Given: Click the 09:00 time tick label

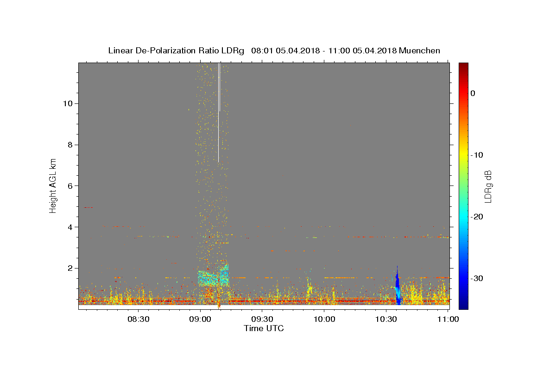Looking at the screenshot, I should 200,319.
